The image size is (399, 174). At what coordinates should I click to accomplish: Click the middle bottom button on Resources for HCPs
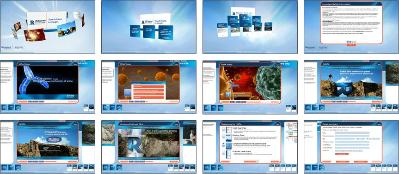tap(250, 162)
